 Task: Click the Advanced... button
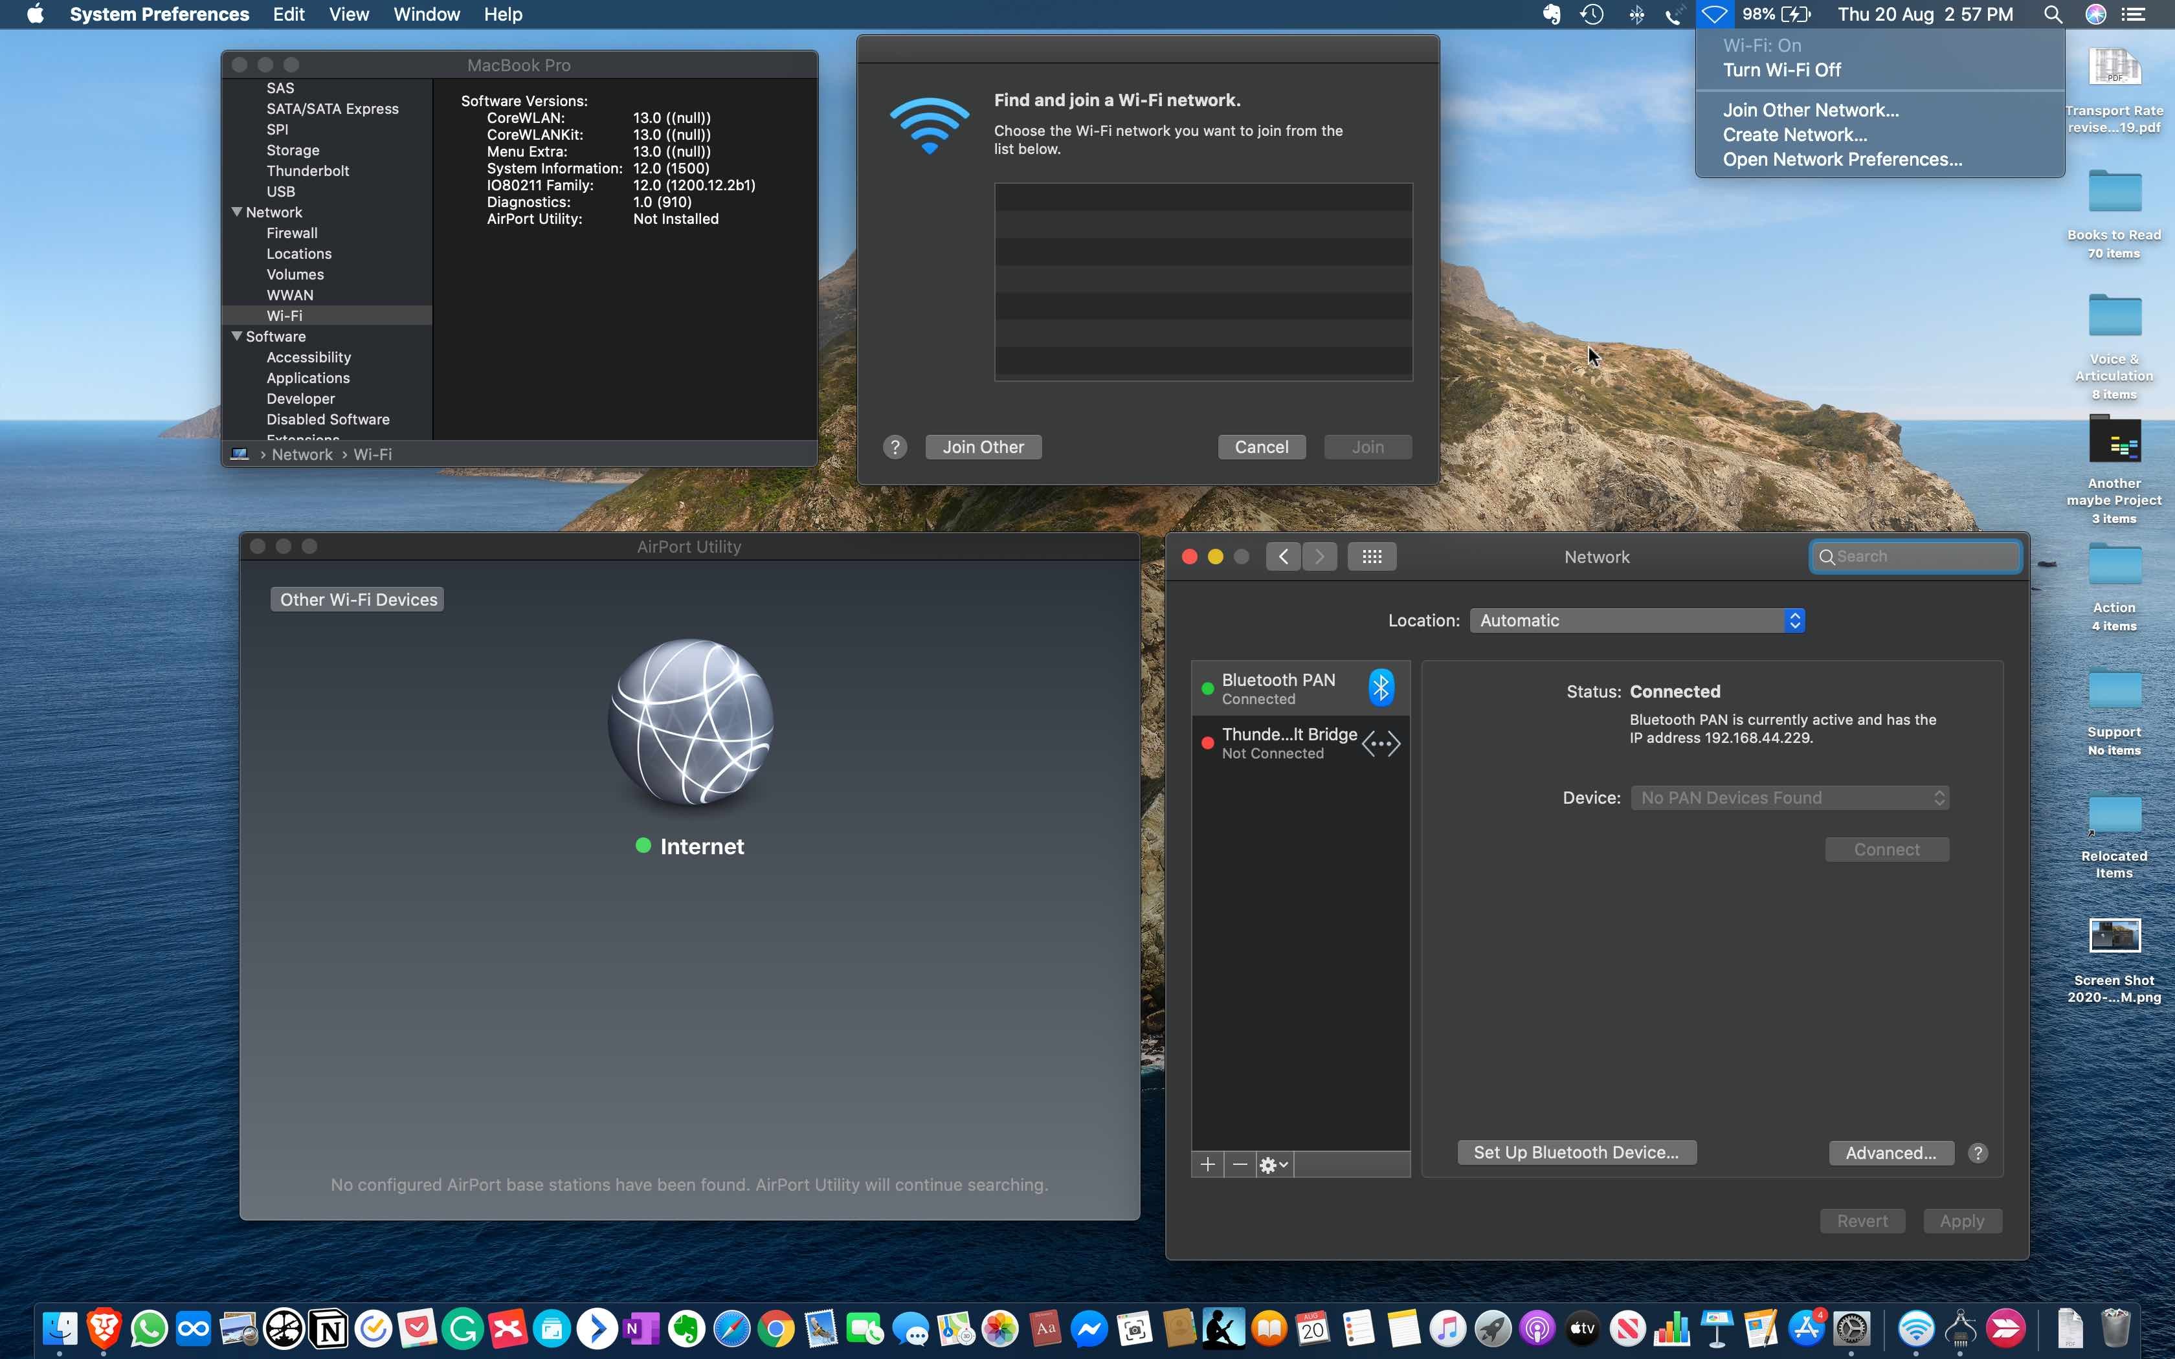1890,1153
